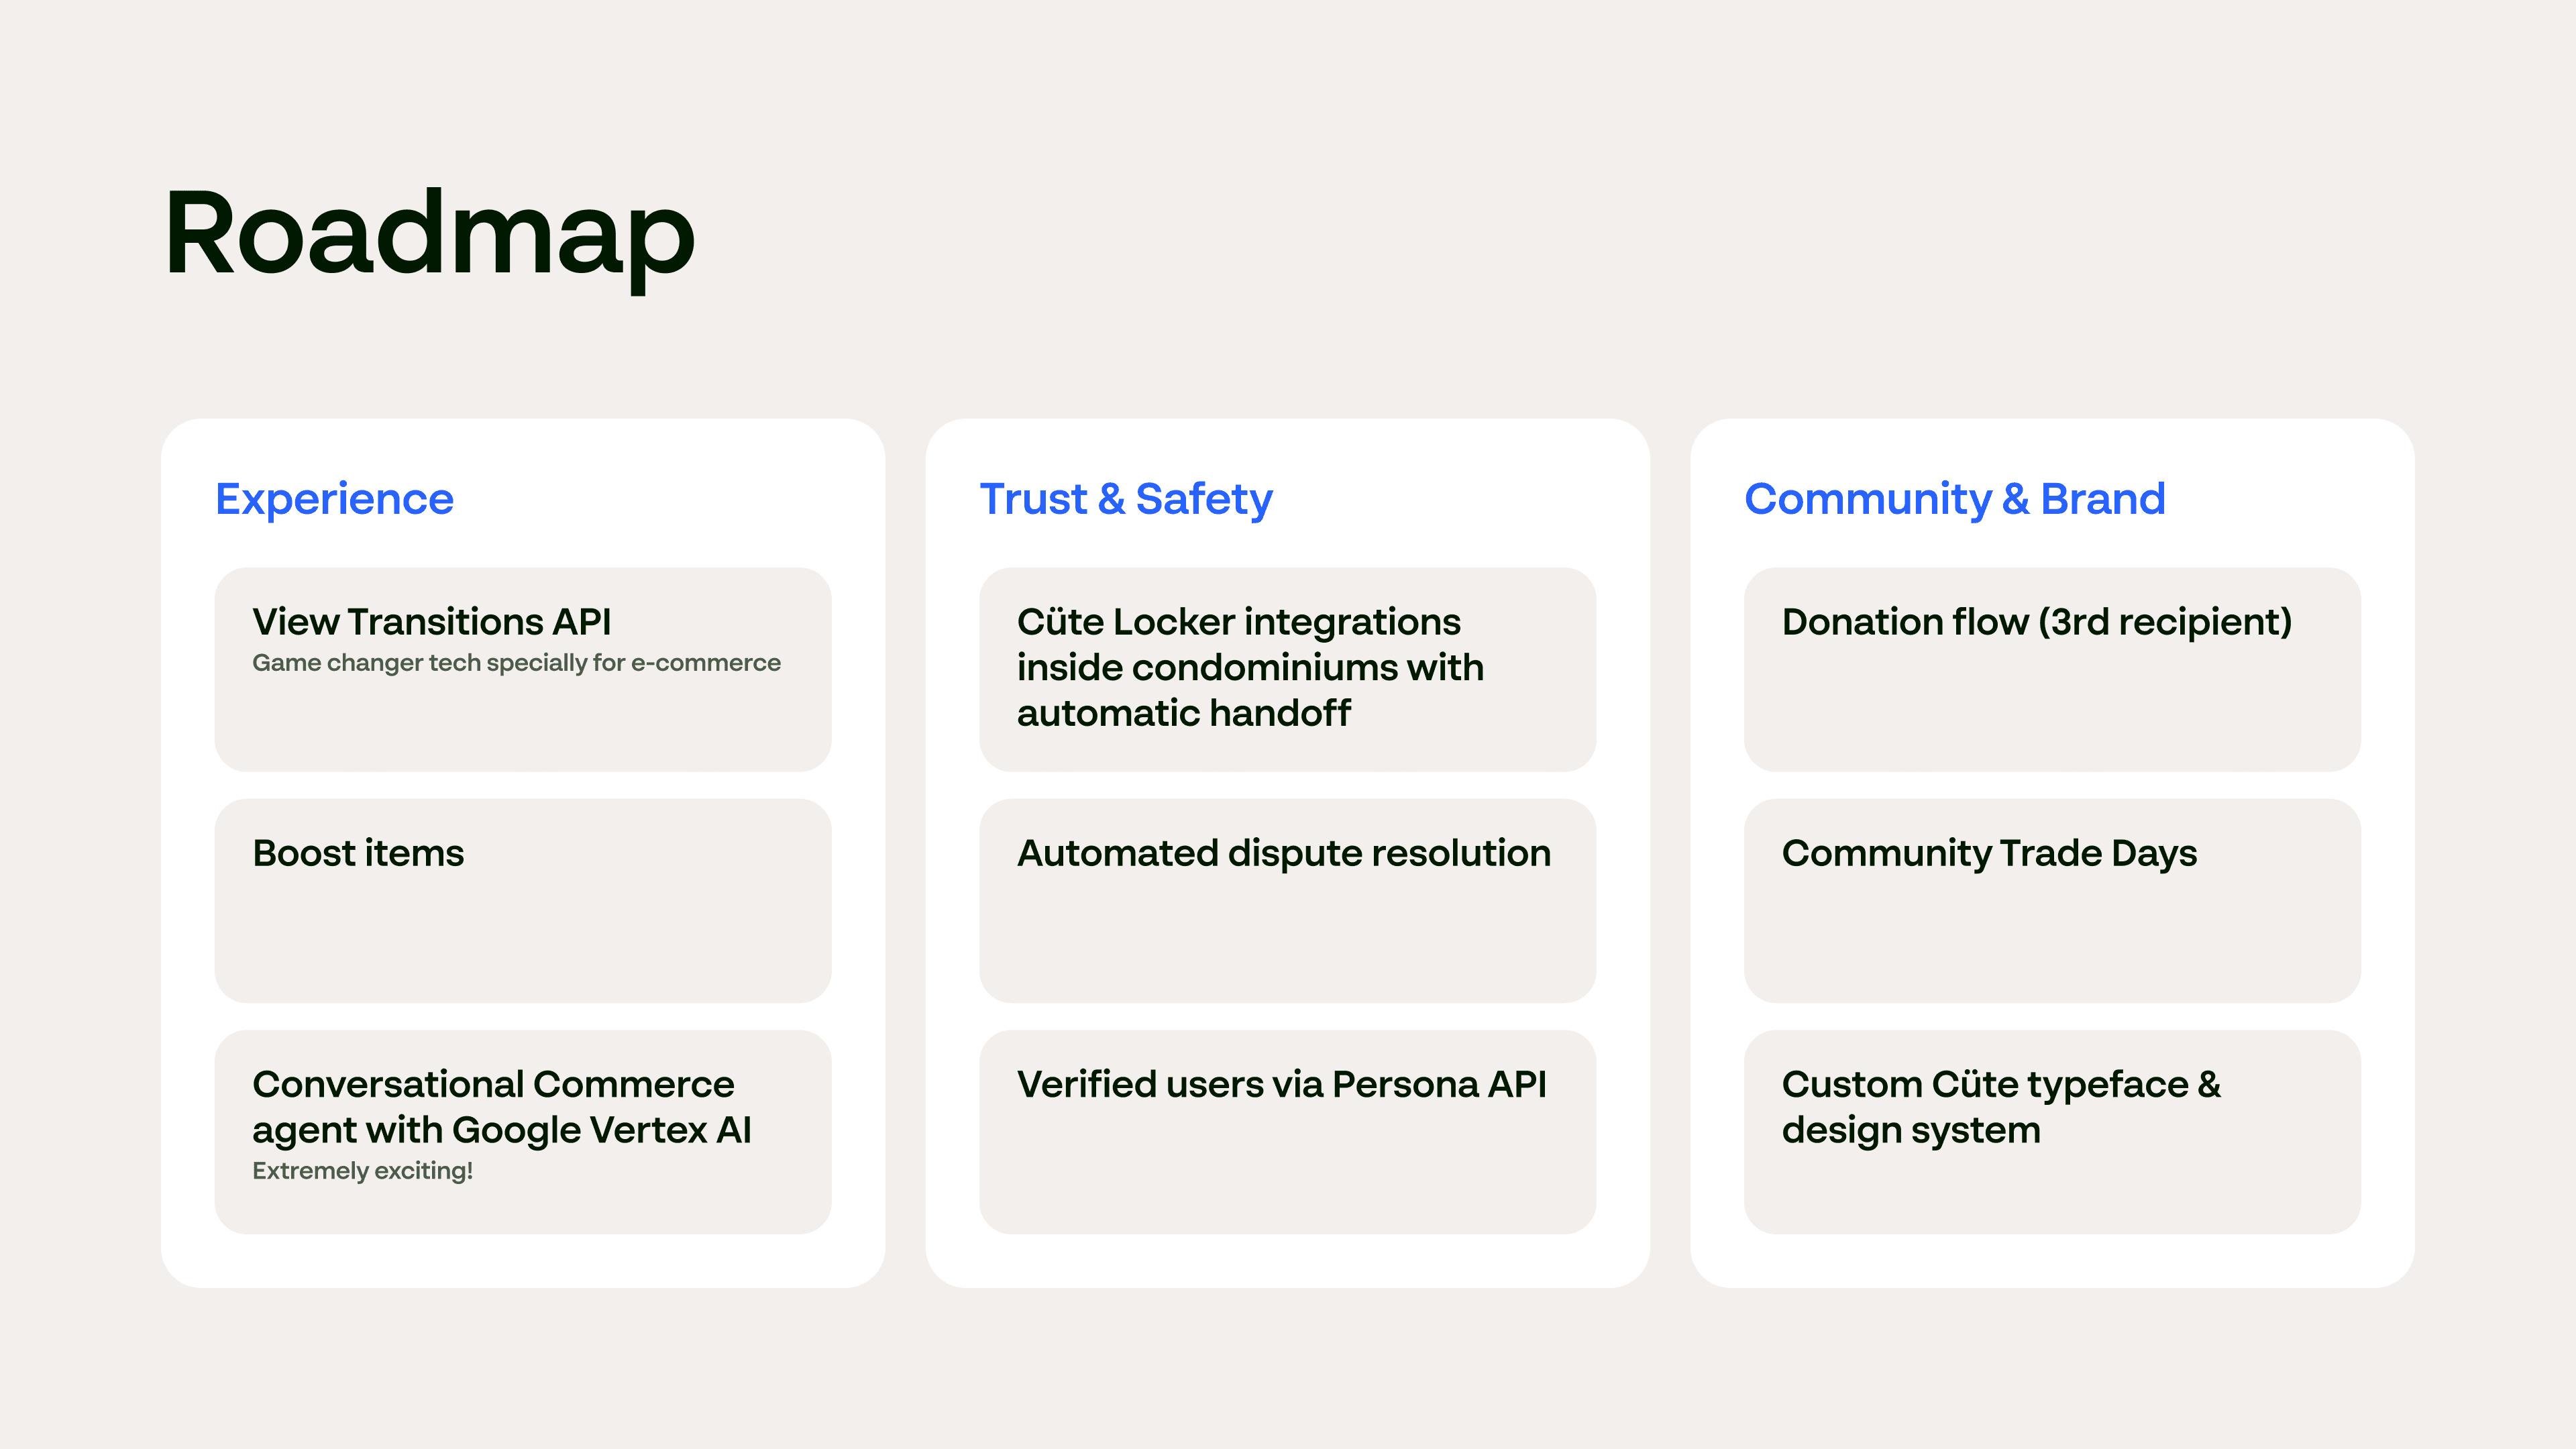Viewport: 2576px width, 1449px height.
Task: Click 'agent with Google Vertex AI' text
Action: tap(501, 1130)
